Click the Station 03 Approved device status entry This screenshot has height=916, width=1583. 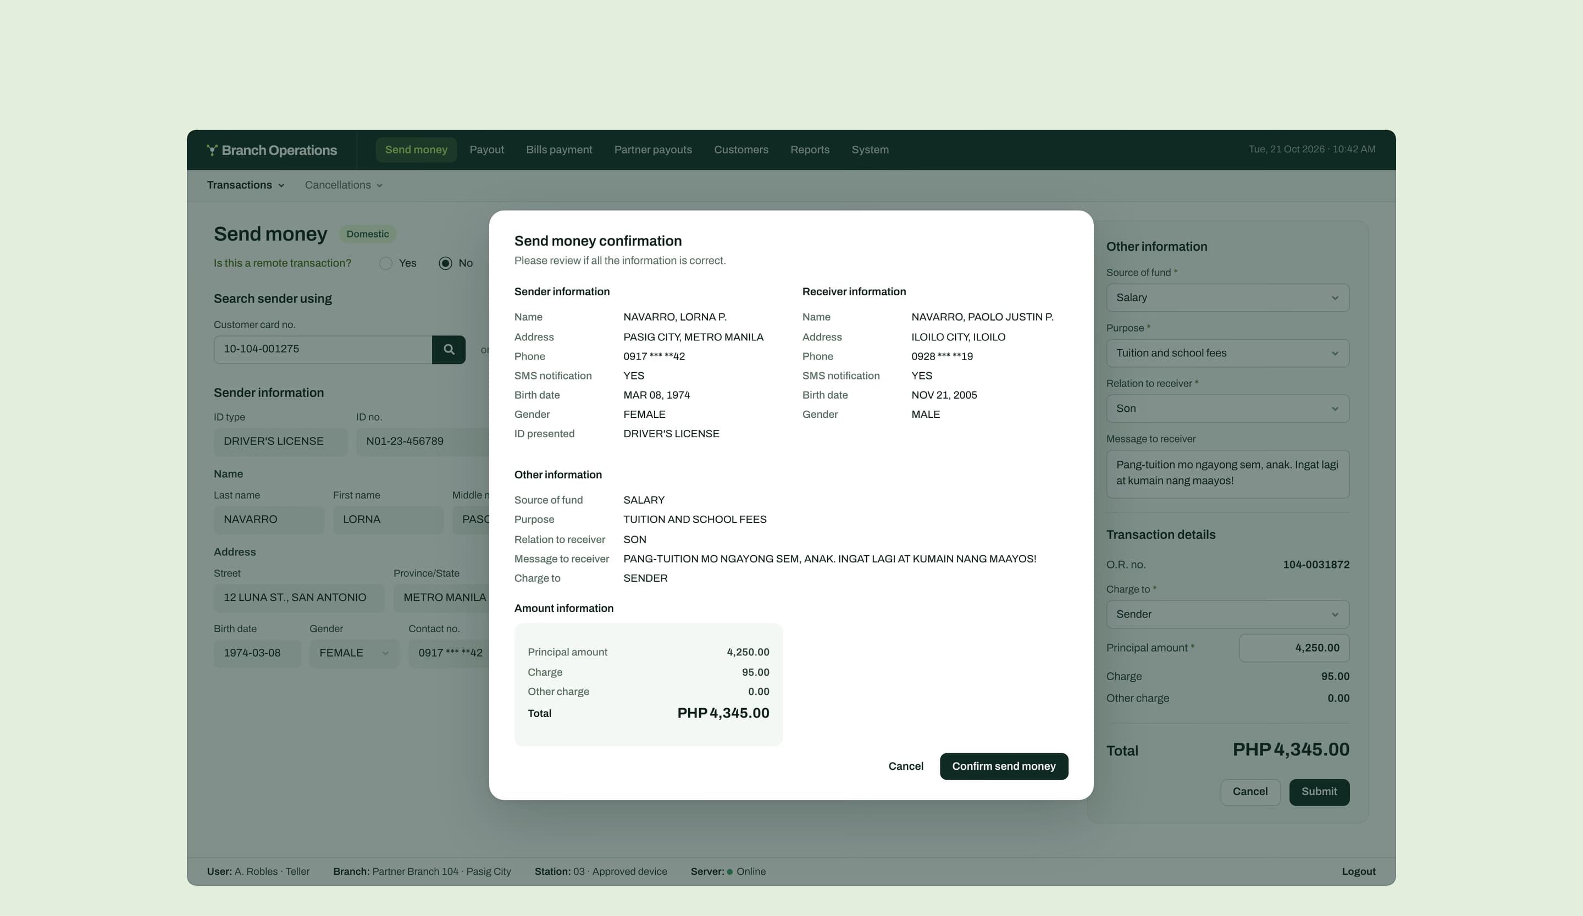point(601,871)
